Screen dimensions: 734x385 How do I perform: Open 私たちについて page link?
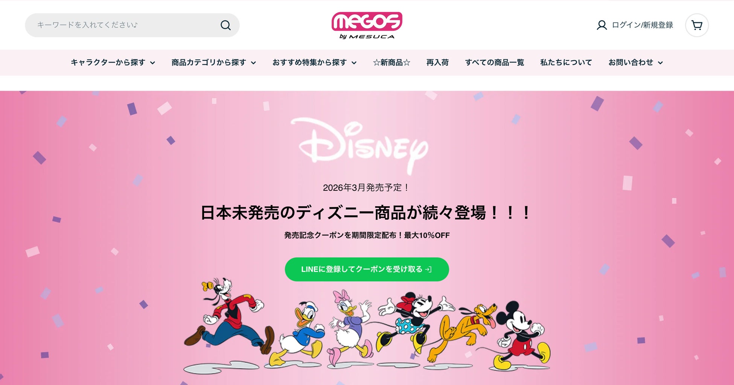(566, 62)
